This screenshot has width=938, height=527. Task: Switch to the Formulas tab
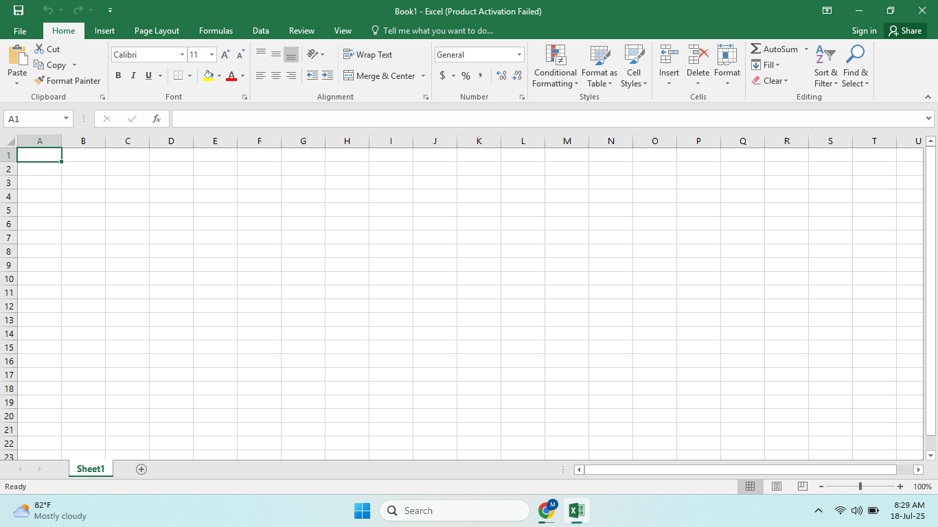216,31
